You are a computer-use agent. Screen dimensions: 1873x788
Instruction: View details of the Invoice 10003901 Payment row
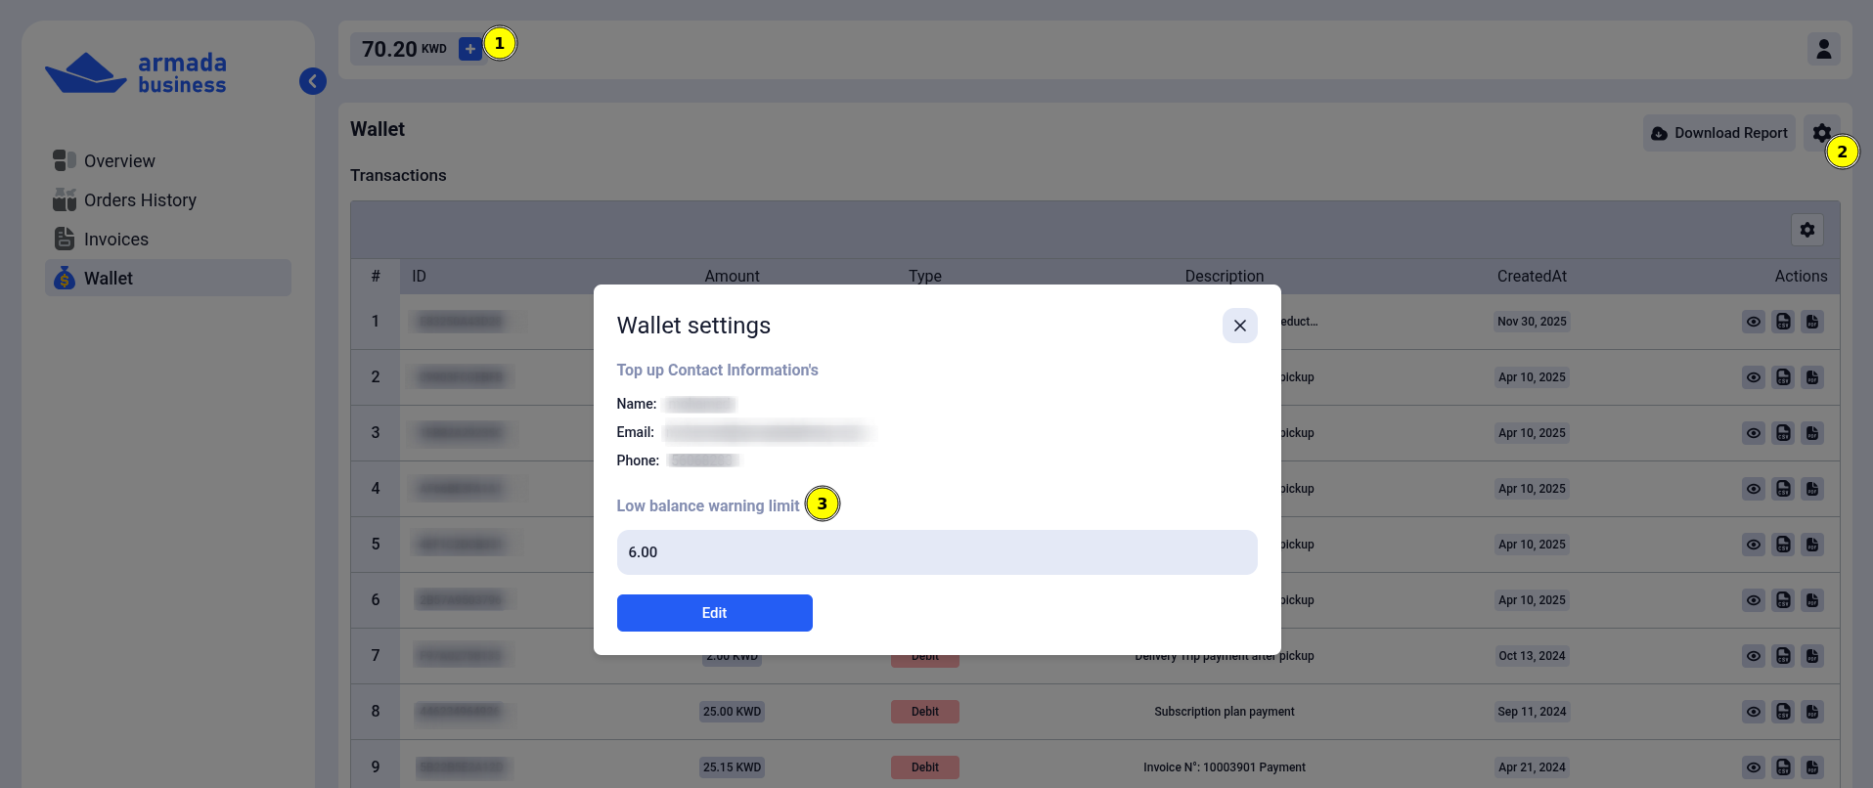coord(1753,766)
